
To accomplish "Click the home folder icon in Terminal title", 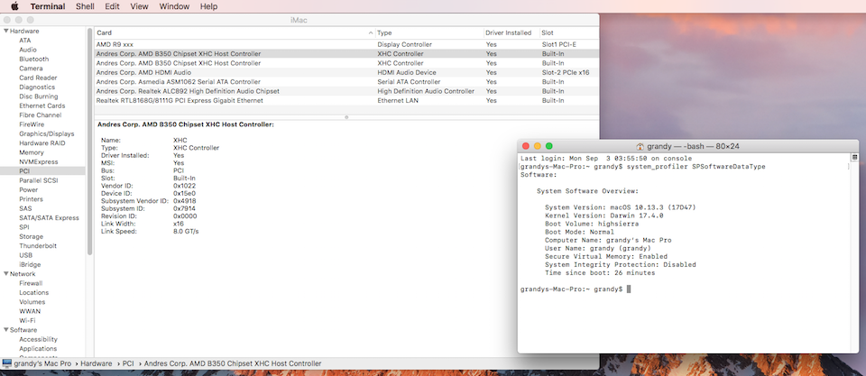I will tap(640, 146).
